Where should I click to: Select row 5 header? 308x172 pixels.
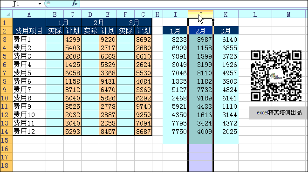click(6, 56)
